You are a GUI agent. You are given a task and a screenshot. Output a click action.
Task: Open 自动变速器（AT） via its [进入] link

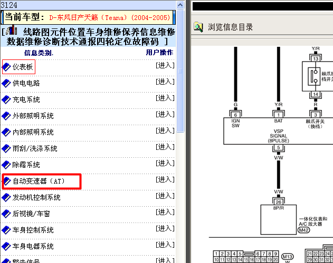click(165, 179)
